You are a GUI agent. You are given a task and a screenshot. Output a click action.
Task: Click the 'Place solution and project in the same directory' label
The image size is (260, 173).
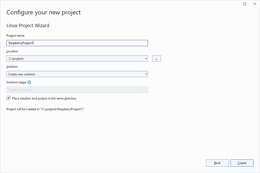(44, 98)
